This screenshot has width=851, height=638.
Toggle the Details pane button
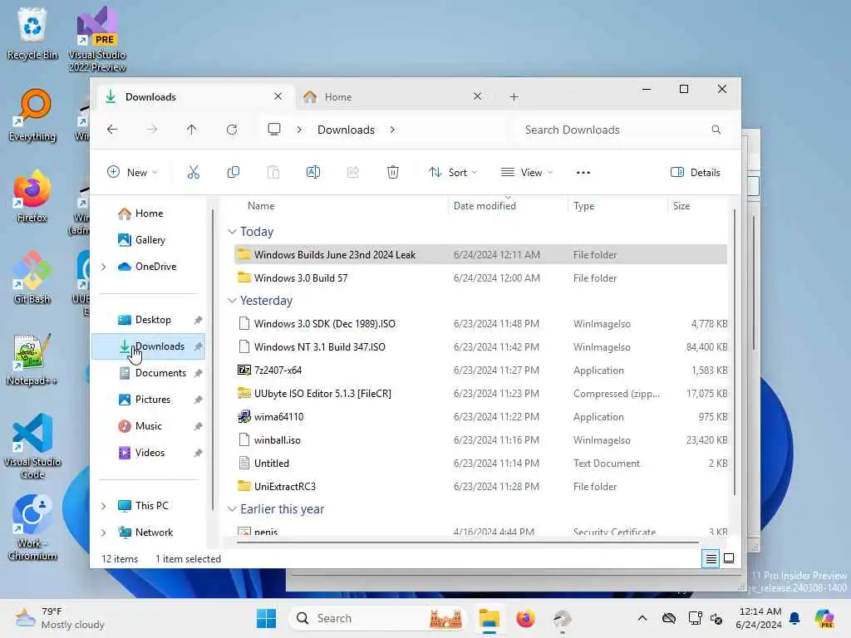(x=696, y=173)
